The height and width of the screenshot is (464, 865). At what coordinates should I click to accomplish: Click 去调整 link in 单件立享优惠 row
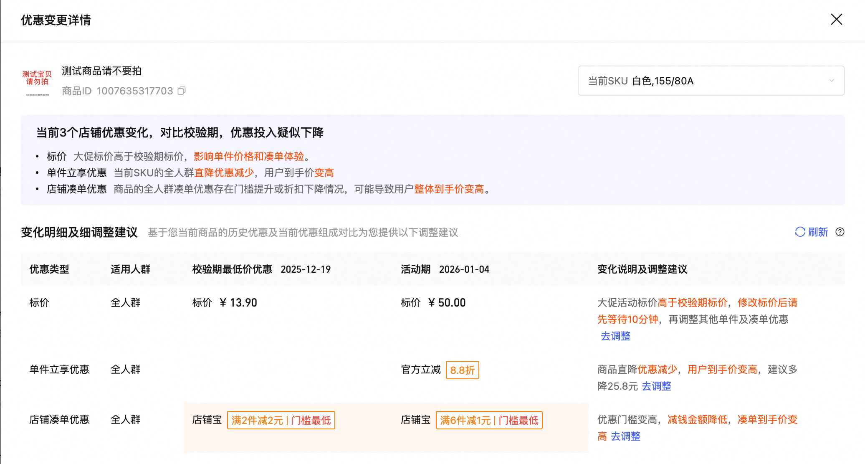pyautogui.click(x=656, y=386)
